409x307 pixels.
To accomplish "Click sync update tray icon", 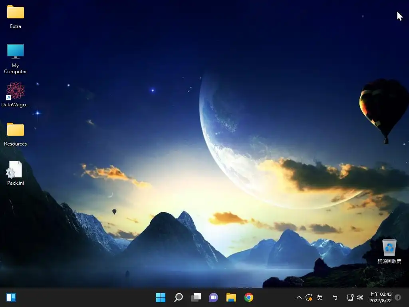I will point(309,297).
